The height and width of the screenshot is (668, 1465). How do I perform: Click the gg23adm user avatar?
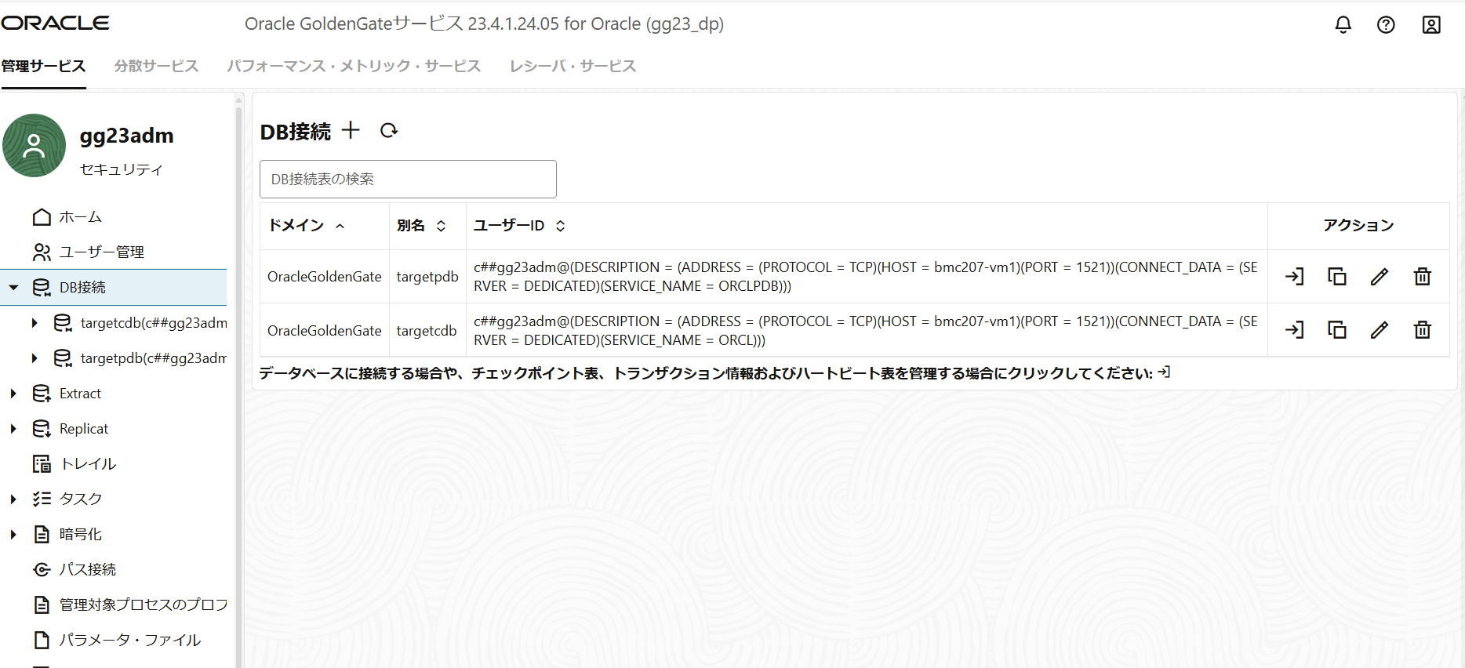[35, 146]
